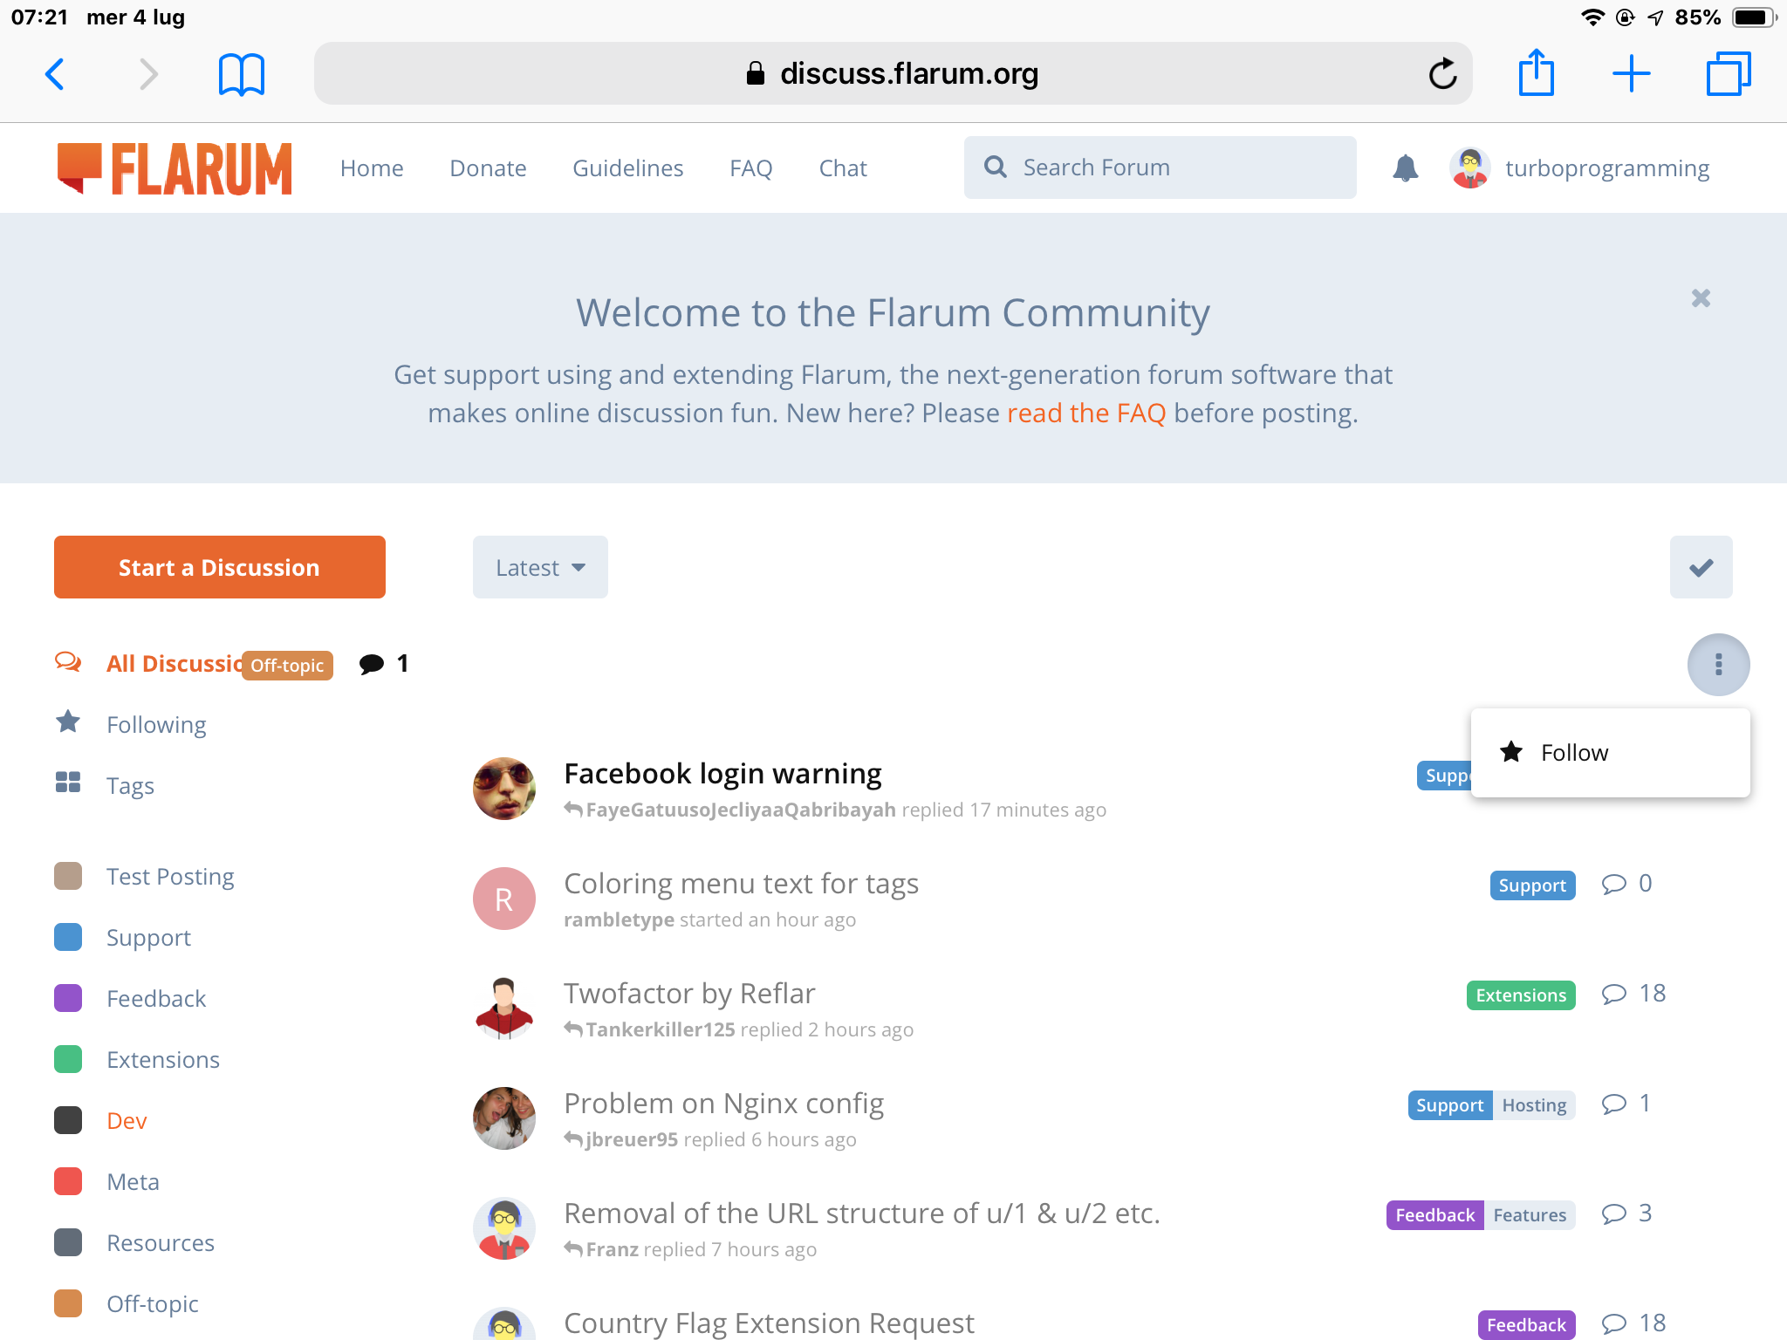Open the Safari tabs overview icon

point(1728,73)
